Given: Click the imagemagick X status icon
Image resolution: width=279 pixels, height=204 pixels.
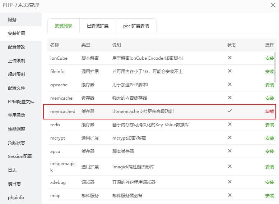Looking at the screenshot, I should point(230,166).
